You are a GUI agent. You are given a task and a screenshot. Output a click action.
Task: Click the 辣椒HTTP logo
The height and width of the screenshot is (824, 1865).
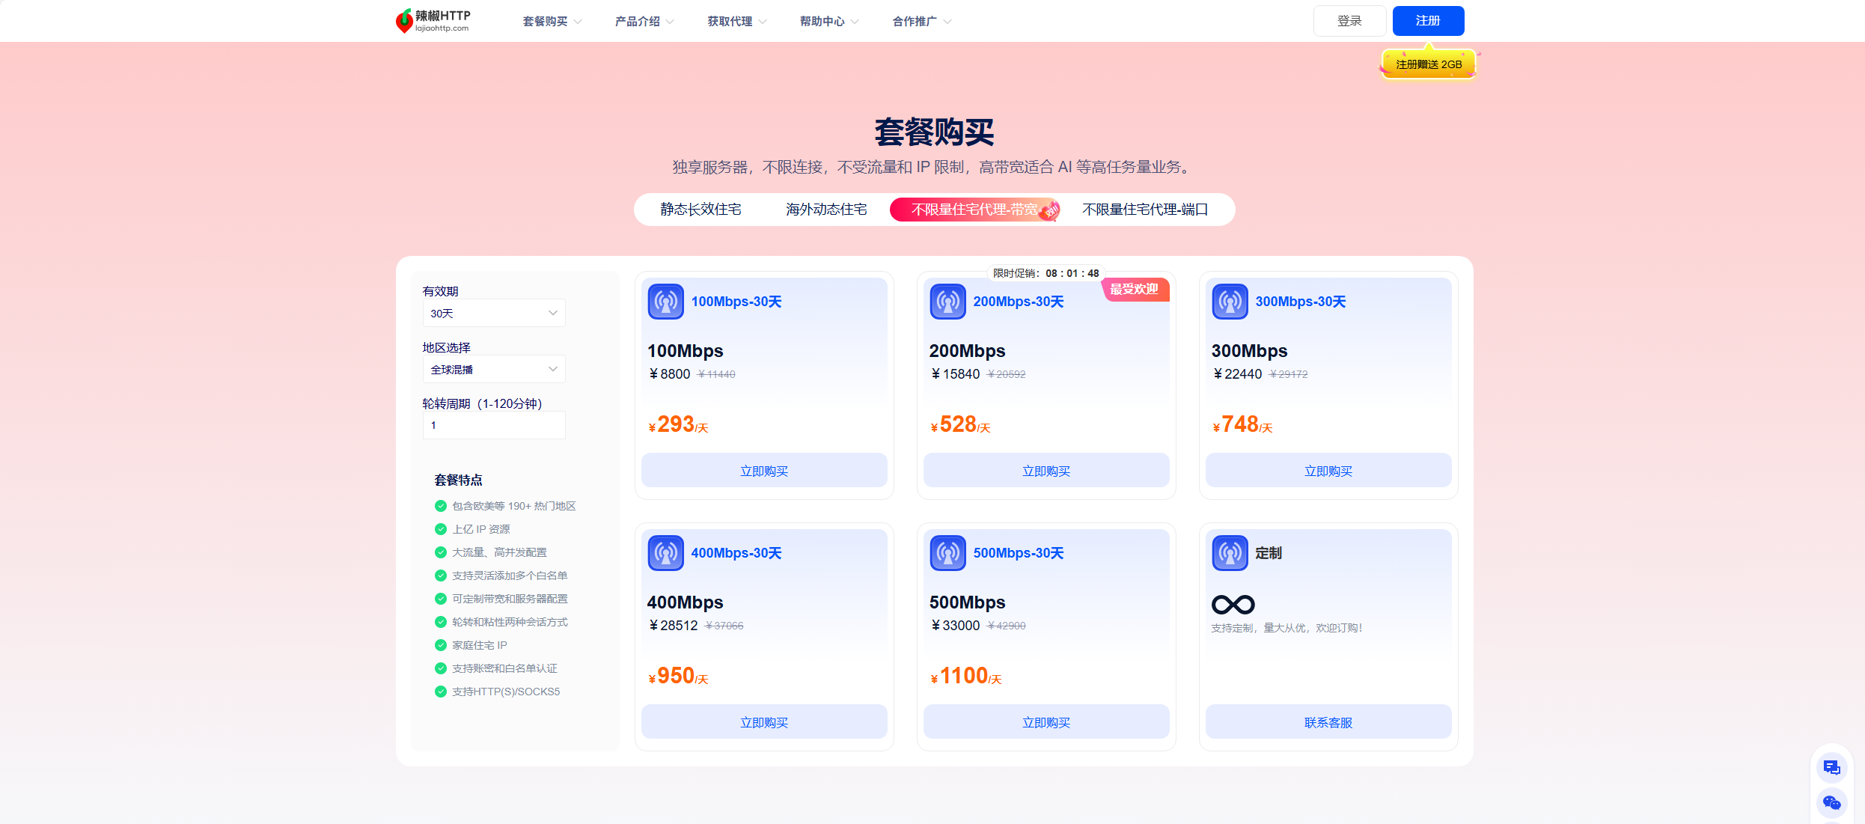[433, 20]
